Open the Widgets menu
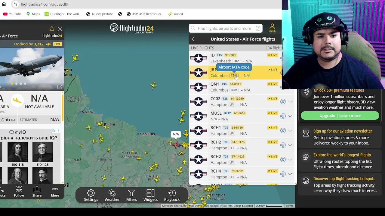Image resolution: width=385 pixels, height=216 pixels. pos(150,195)
